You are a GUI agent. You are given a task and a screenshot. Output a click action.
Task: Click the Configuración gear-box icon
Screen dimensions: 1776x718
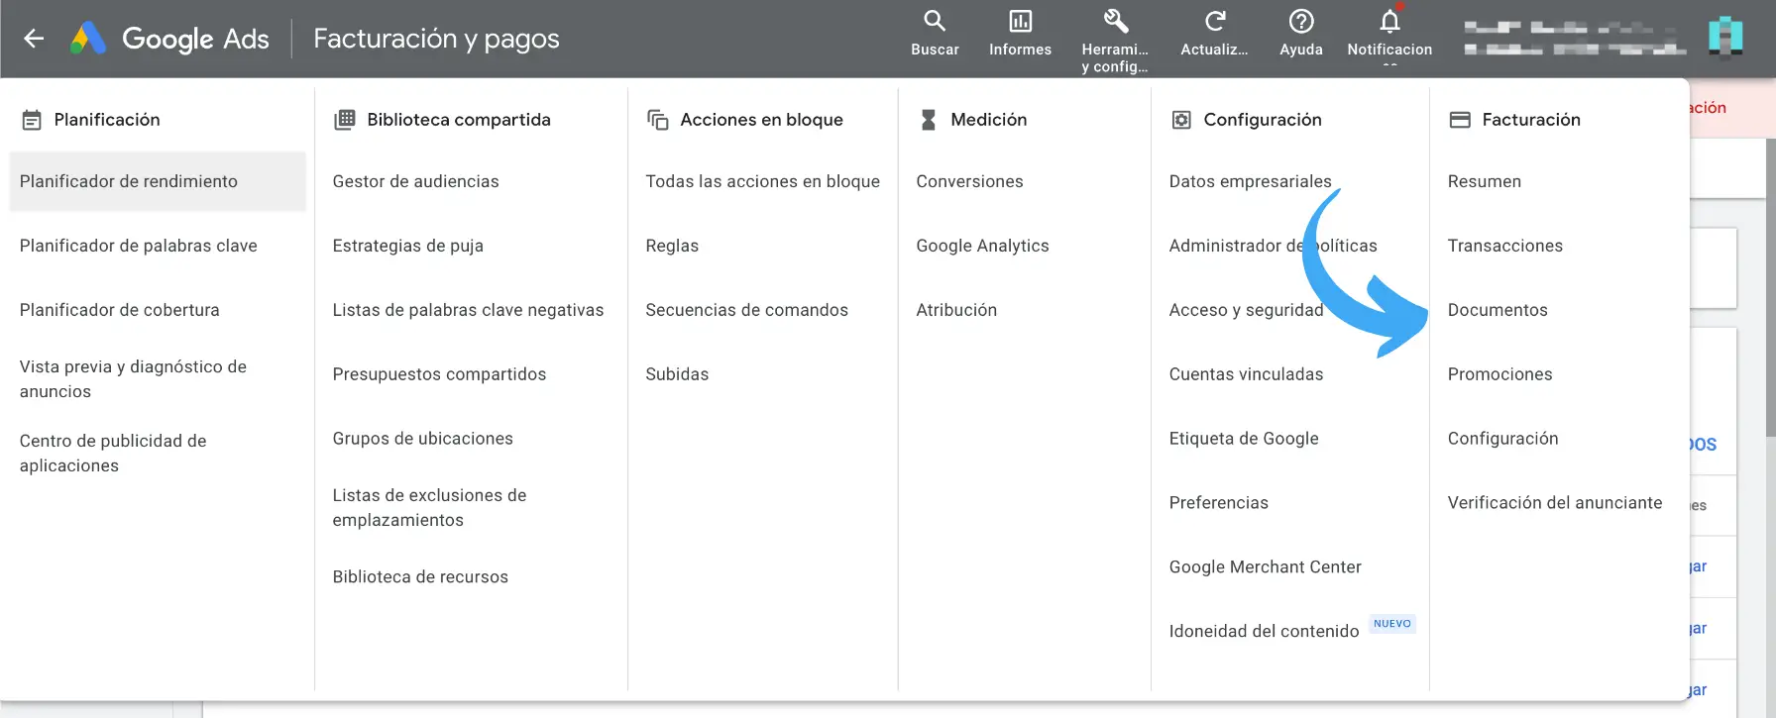coord(1181,120)
